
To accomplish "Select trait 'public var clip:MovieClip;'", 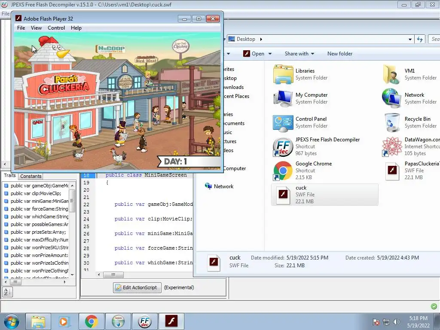I will tap(36, 193).
